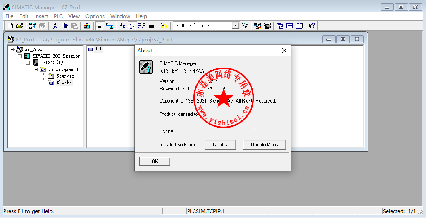
Task: Click the 'Revision Level:' label
Action: pyautogui.click(x=175, y=89)
